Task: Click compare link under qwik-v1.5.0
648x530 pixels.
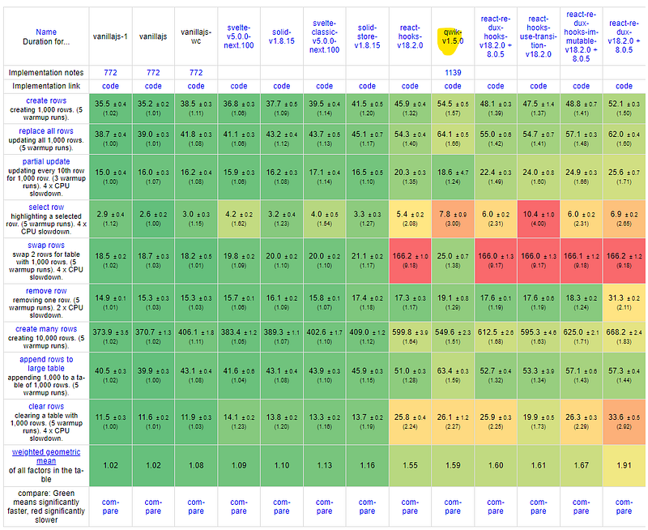Action: point(453,506)
